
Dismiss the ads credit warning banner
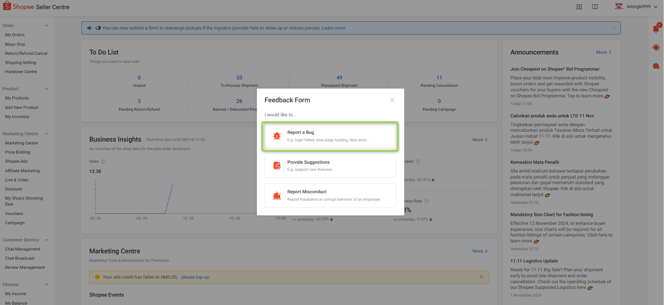(481, 277)
